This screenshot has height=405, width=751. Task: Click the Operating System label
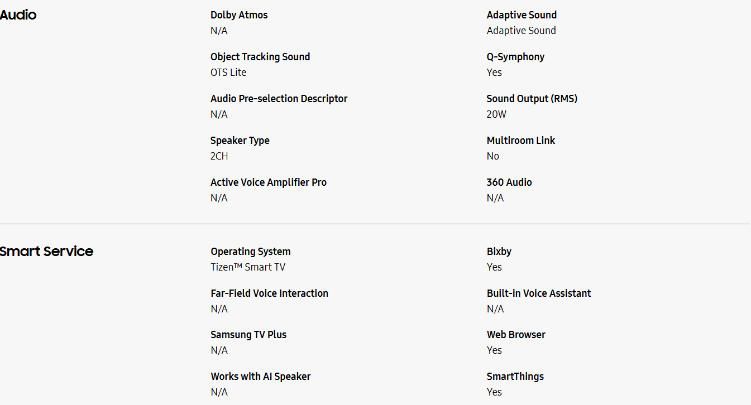(x=250, y=252)
